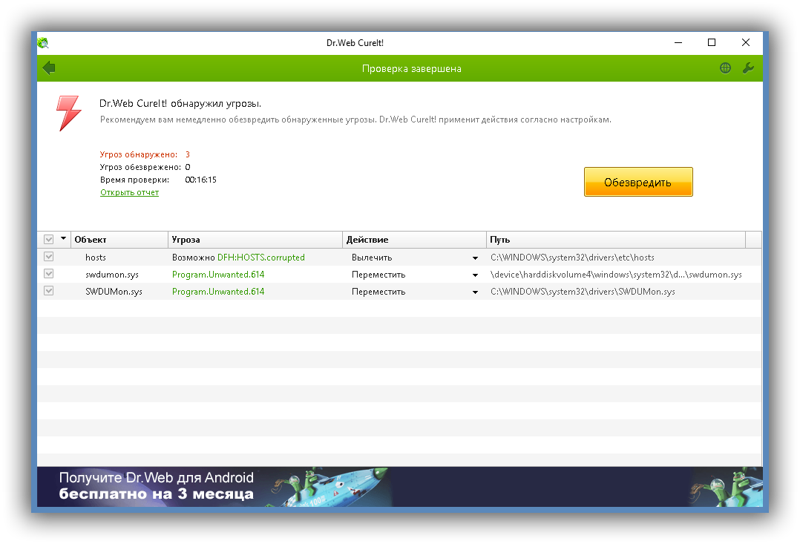
Task: Click the green back arrow icon
Action: click(49, 68)
